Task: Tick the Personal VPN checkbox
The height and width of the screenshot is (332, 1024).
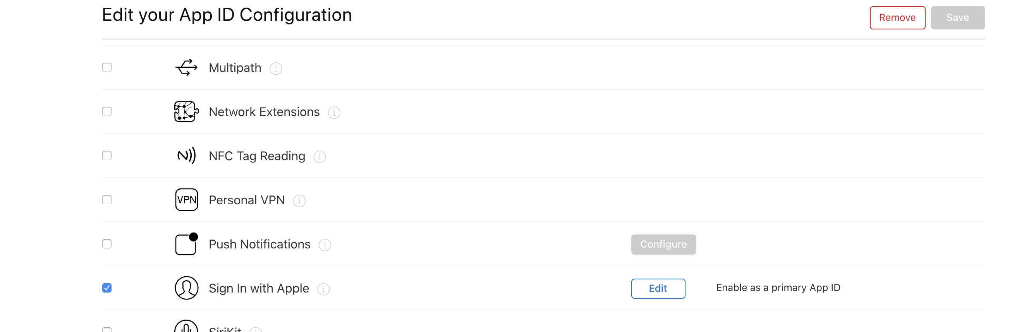Action: coord(107,200)
